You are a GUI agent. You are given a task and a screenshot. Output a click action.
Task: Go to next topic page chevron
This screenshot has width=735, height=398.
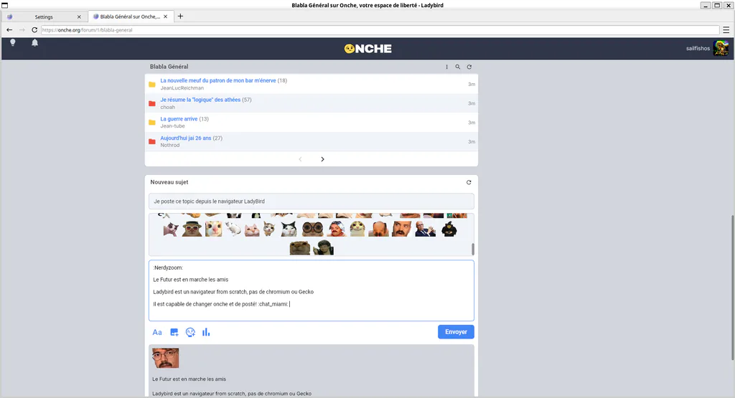322,159
